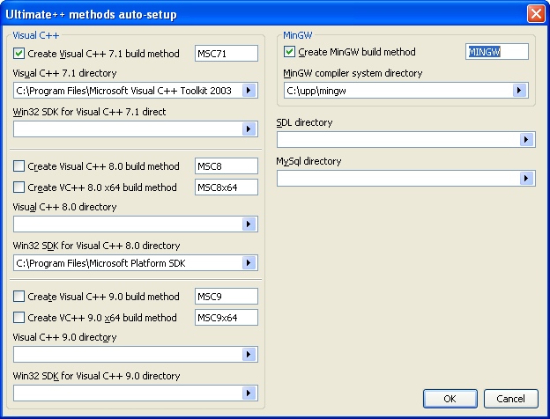Open browse arrow for MinGW compiler directory

point(519,91)
